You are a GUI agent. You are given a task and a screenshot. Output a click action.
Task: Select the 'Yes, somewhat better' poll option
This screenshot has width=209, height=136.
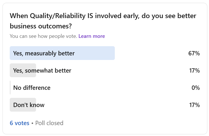click(42, 70)
